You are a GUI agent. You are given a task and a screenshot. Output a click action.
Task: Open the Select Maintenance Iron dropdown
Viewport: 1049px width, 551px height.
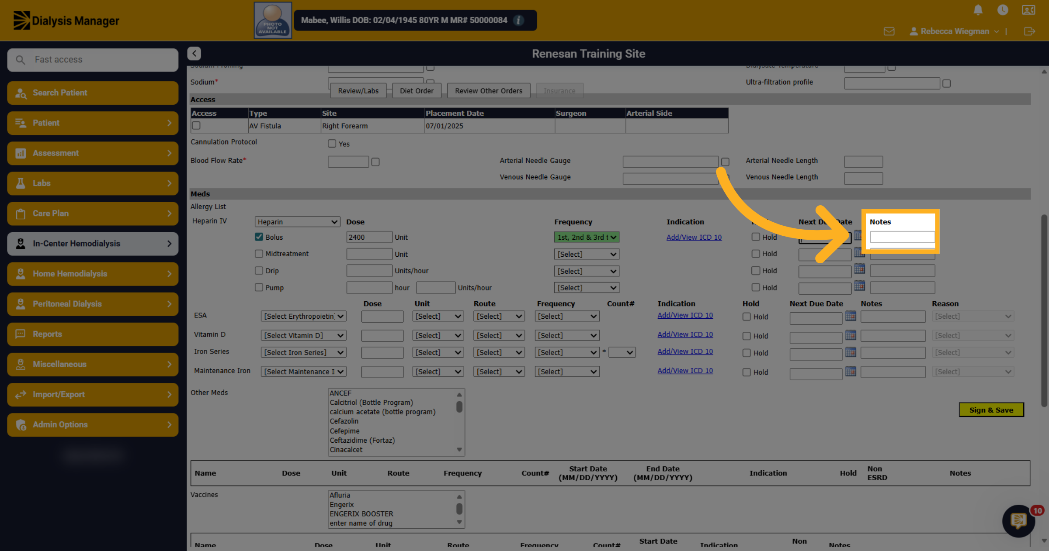point(303,372)
